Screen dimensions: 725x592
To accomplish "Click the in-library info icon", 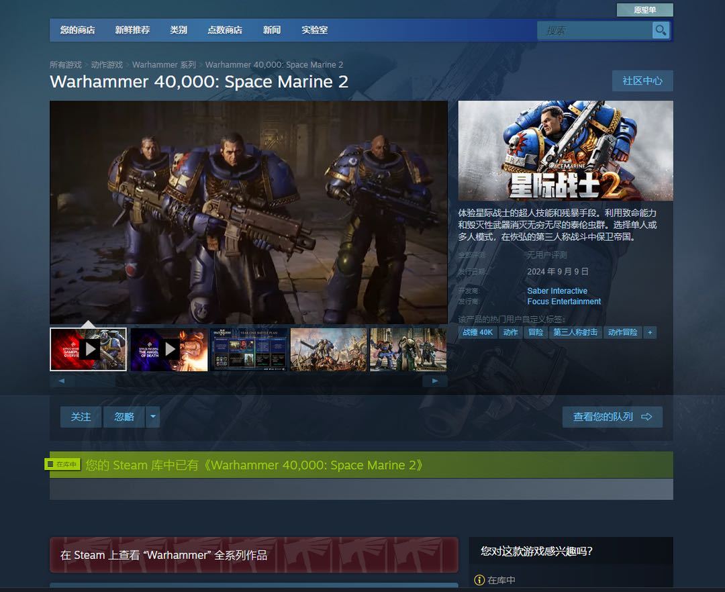I will coord(479,580).
